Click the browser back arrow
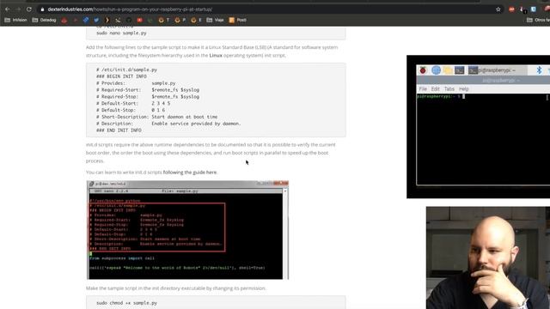The image size is (550, 309). [x=8, y=9]
